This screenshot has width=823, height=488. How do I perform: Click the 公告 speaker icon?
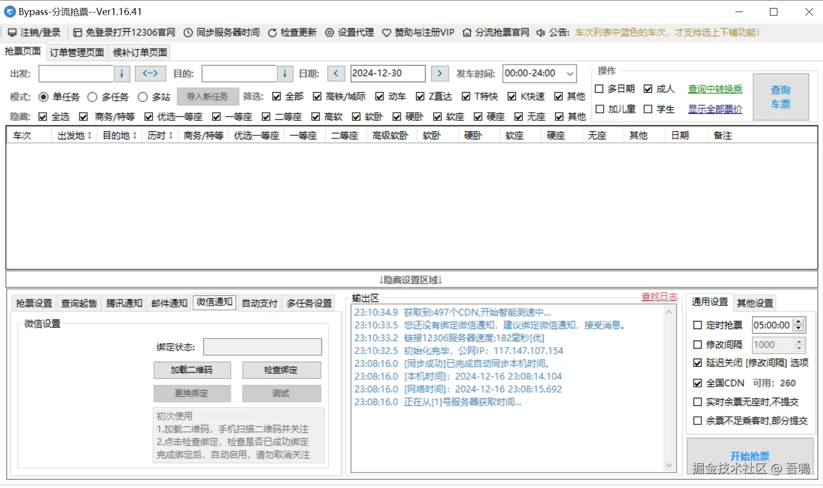click(541, 33)
